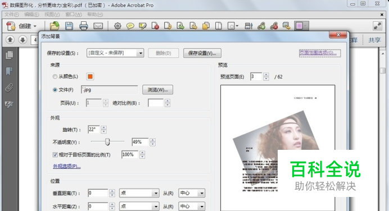Click the 预览页面 page number field
This screenshot has width=389, height=211.
click(256, 76)
